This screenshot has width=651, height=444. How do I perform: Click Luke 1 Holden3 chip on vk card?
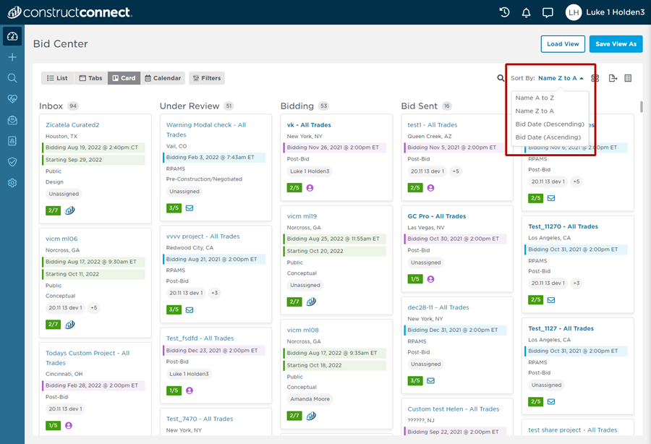pyautogui.click(x=310, y=171)
